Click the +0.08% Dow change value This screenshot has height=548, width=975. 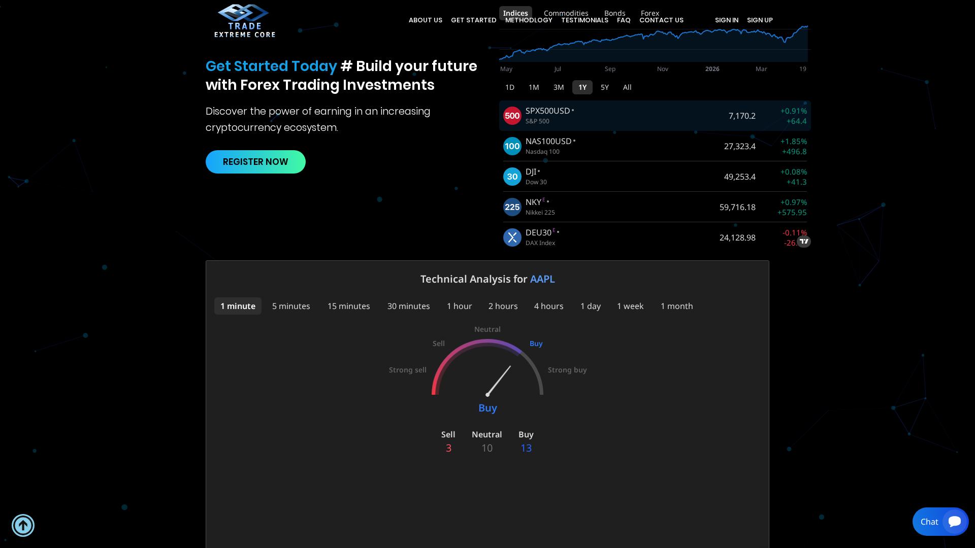[x=794, y=172]
